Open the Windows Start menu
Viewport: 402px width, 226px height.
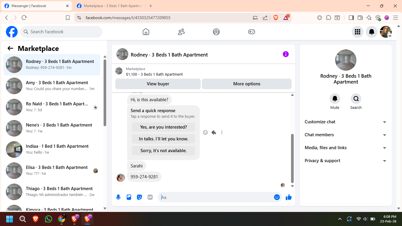pyautogui.click(x=10, y=219)
